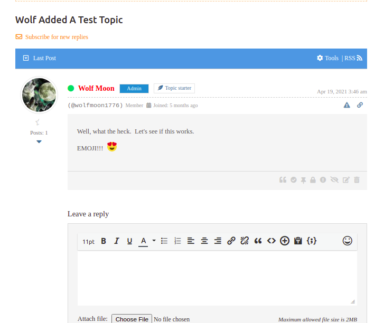Lock the topic with the padlock icon
The image size is (384, 323).
pos(313,180)
